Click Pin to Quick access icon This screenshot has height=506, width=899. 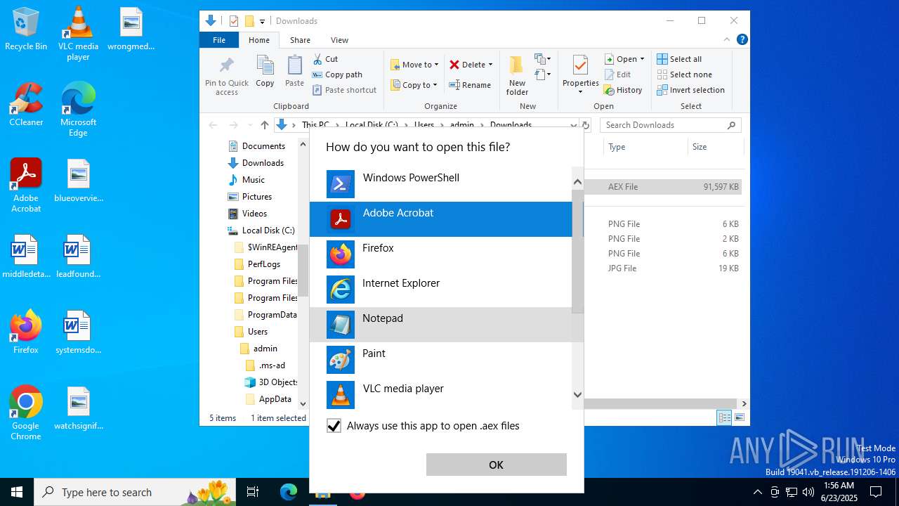tap(226, 76)
